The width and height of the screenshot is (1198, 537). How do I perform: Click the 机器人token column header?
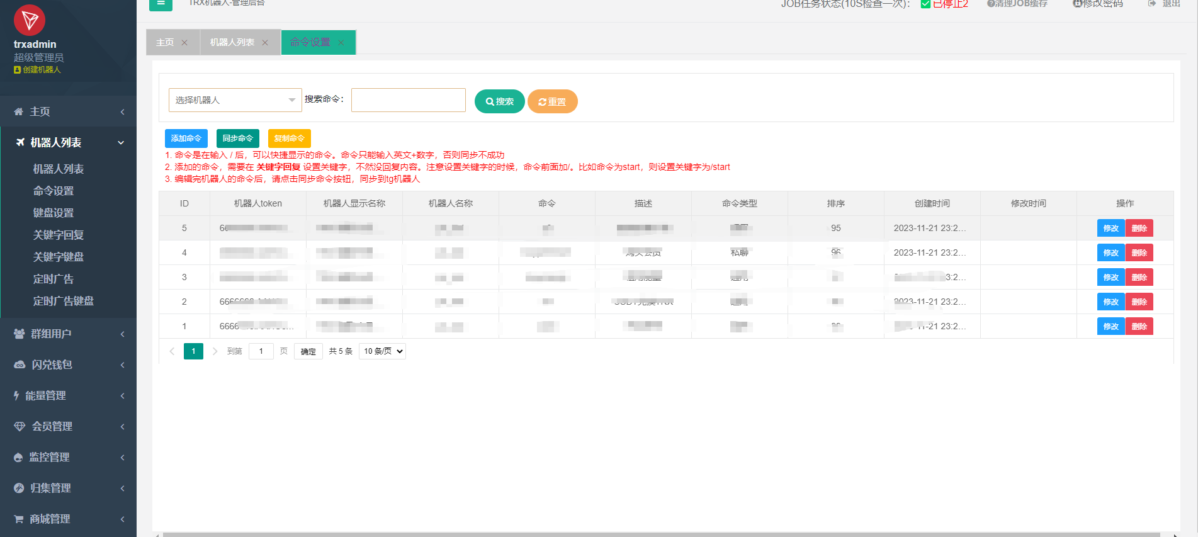click(258, 203)
